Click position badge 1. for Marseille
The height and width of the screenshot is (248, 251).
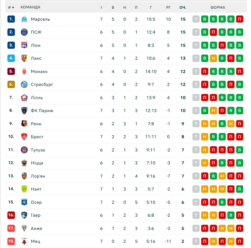pos(11,19)
